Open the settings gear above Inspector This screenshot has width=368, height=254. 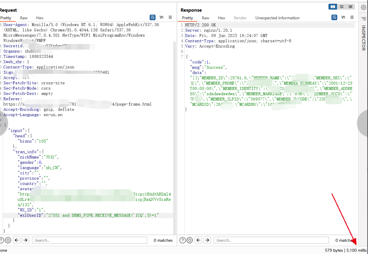pos(364,7)
